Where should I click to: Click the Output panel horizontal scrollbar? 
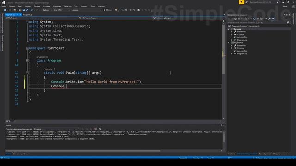point(84,151)
